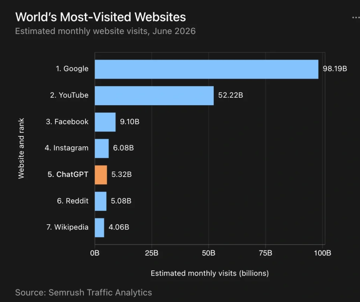The image size is (360, 302).
Task: Click the 0B axis tick label
Action: pos(95,253)
